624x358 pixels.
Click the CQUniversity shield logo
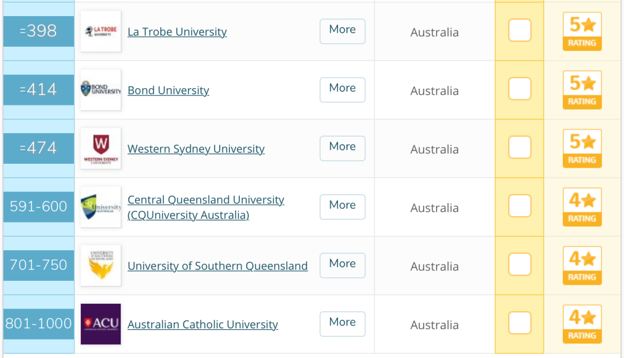pos(101,207)
